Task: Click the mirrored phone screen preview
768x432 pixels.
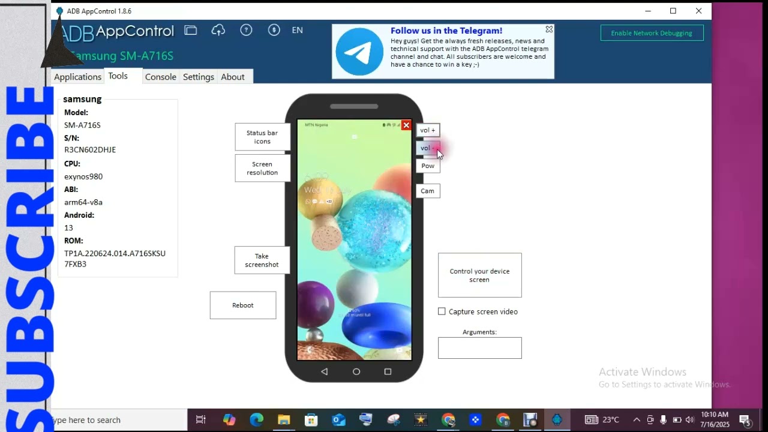Action: click(x=355, y=240)
